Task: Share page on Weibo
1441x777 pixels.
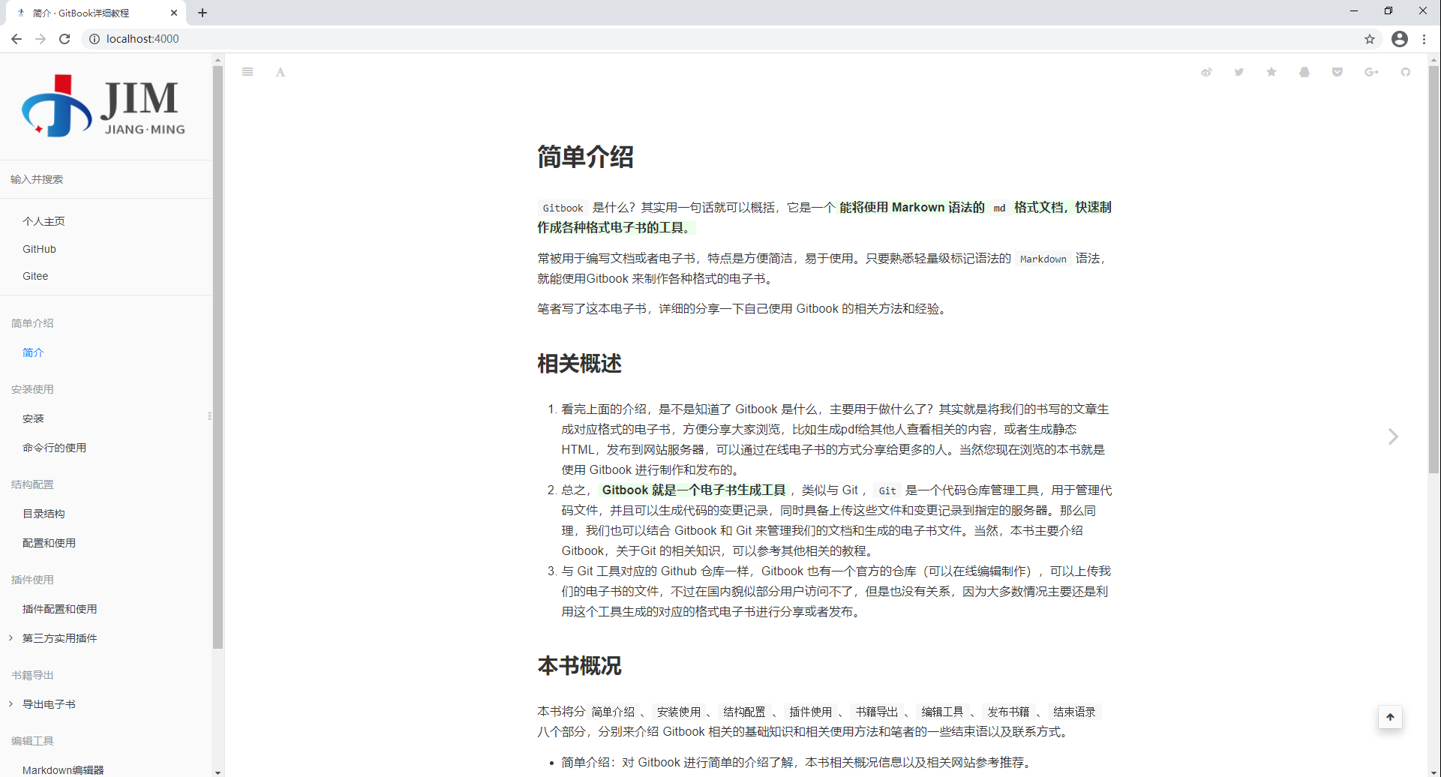Action: coord(1206,72)
